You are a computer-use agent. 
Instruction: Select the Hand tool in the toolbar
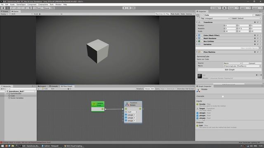click(3, 8)
